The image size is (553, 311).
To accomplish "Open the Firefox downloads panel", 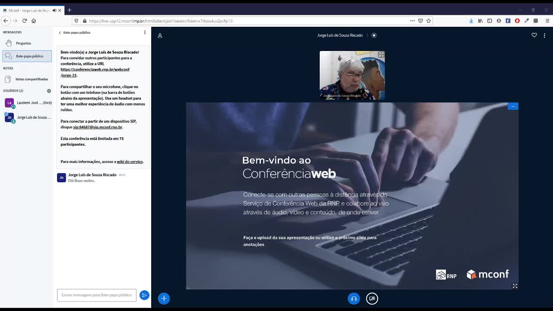I will (471, 21).
